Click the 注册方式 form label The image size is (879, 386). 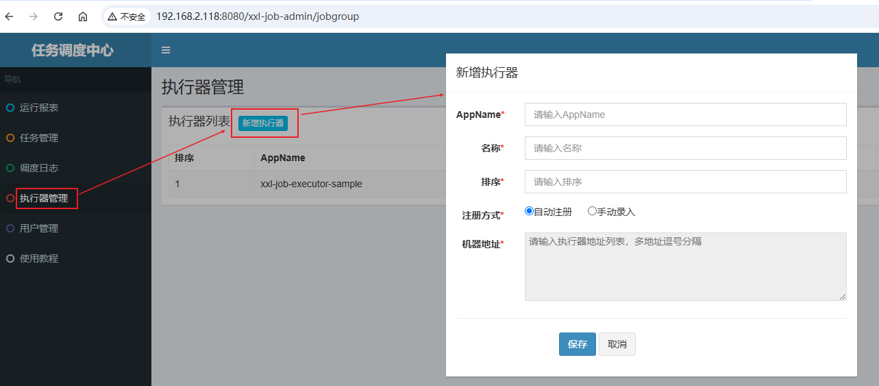pyautogui.click(x=483, y=215)
